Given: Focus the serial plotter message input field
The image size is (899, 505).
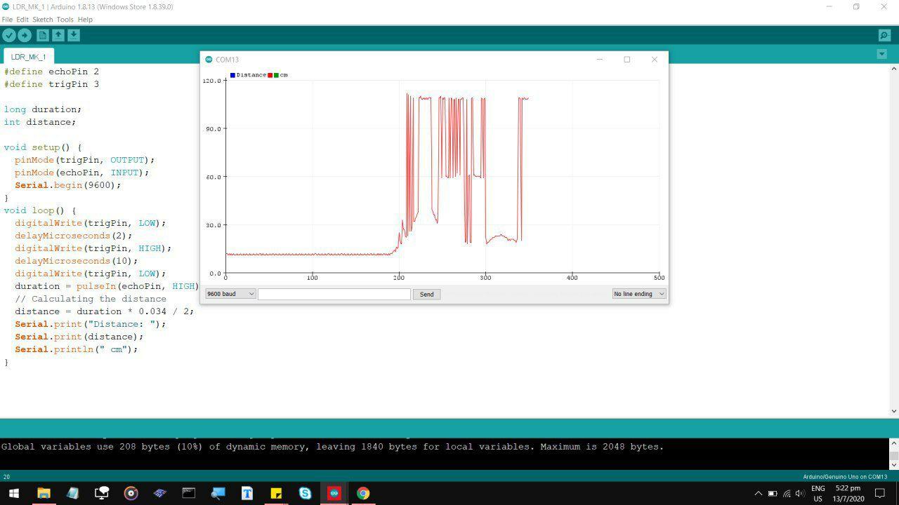Looking at the screenshot, I should pyautogui.click(x=334, y=294).
